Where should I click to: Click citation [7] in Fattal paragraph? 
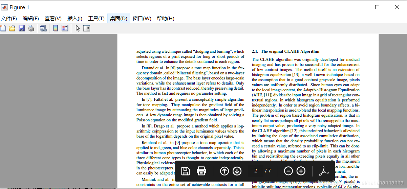pos(149,100)
